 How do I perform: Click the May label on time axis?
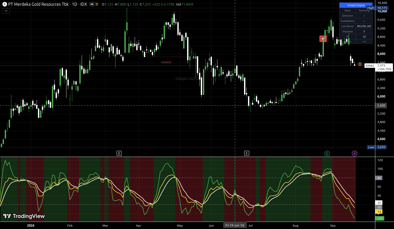[x=180, y=226]
